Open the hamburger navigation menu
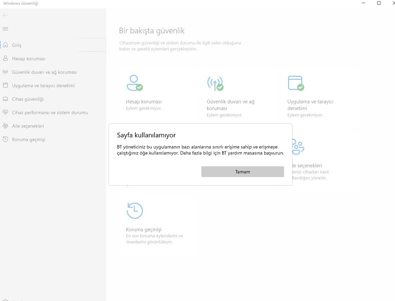395x301 pixels. pyautogui.click(x=5, y=29)
